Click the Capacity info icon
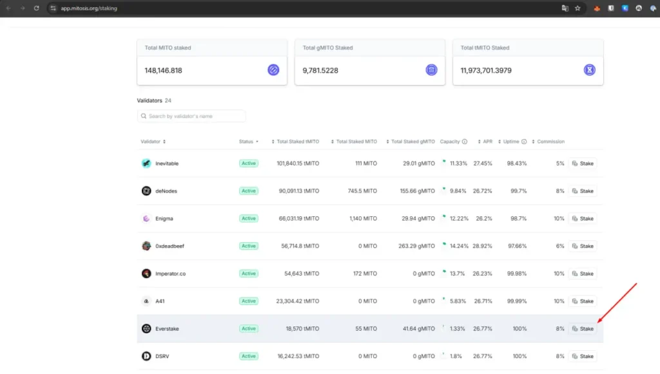660x374 pixels. click(x=464, y=142)
